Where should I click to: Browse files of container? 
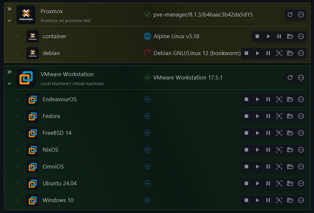[x=290, y=36]
